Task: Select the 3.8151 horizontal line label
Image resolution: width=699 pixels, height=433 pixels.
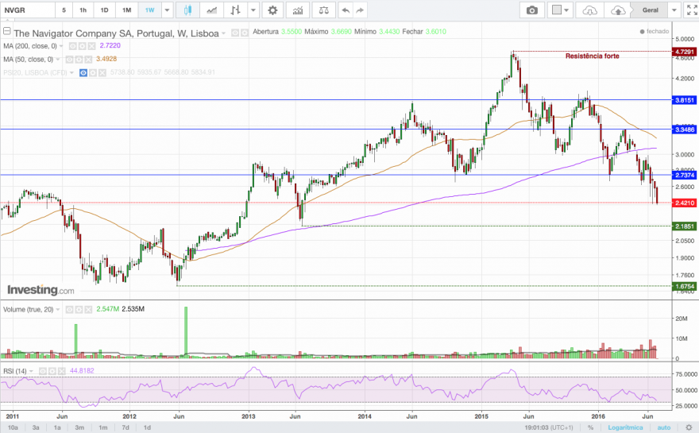Action: tap(684, 100)
